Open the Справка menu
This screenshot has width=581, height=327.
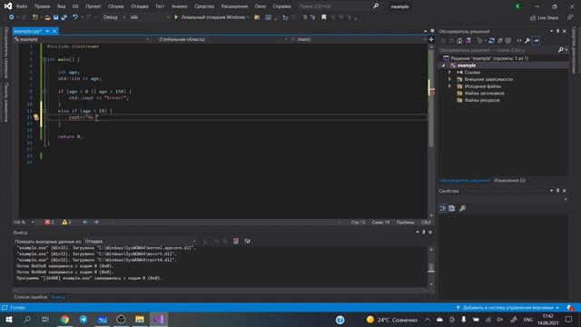pyautogui.click(x=281, y=6)
